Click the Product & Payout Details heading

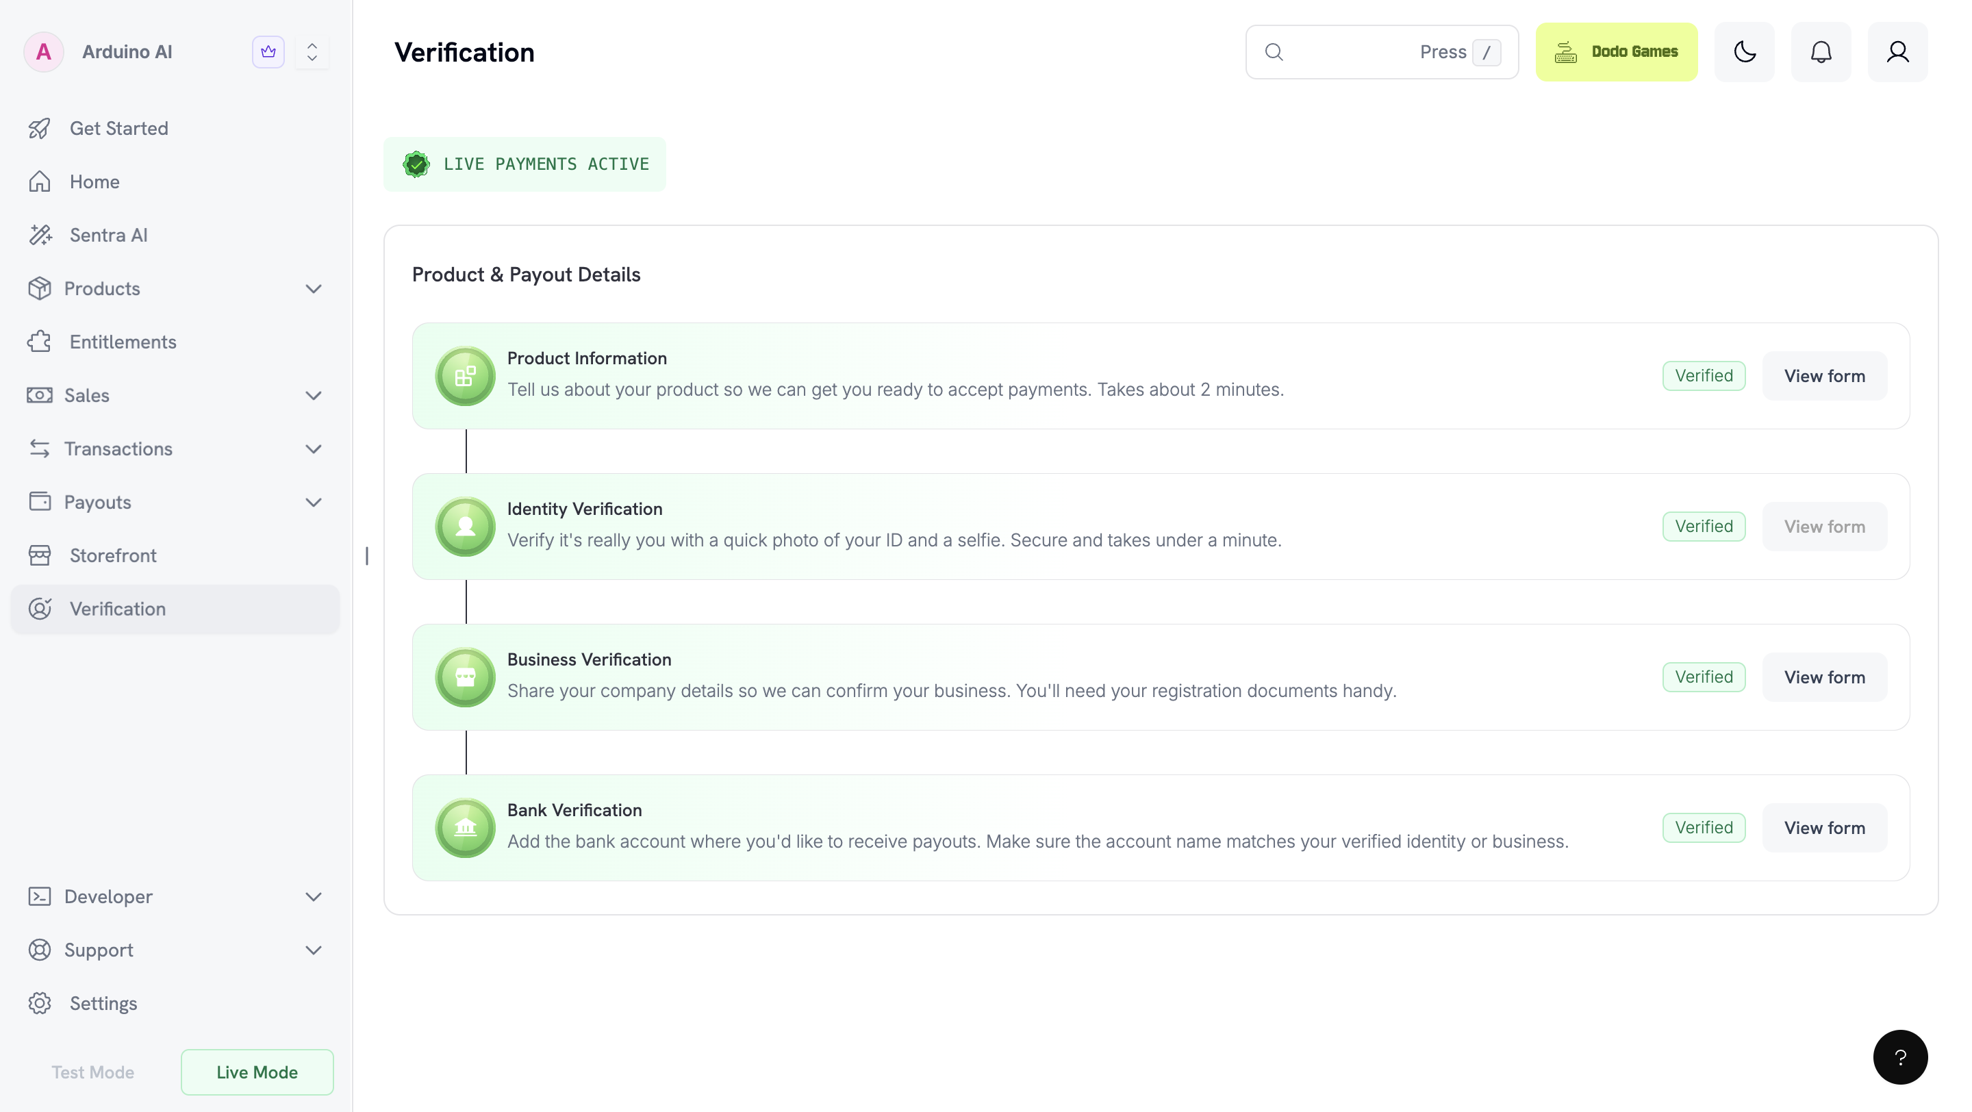pyautogui.click(x=526, y=275)
